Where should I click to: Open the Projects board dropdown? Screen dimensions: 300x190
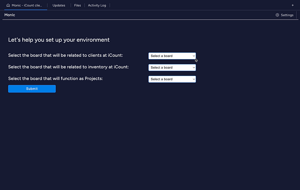172,79
